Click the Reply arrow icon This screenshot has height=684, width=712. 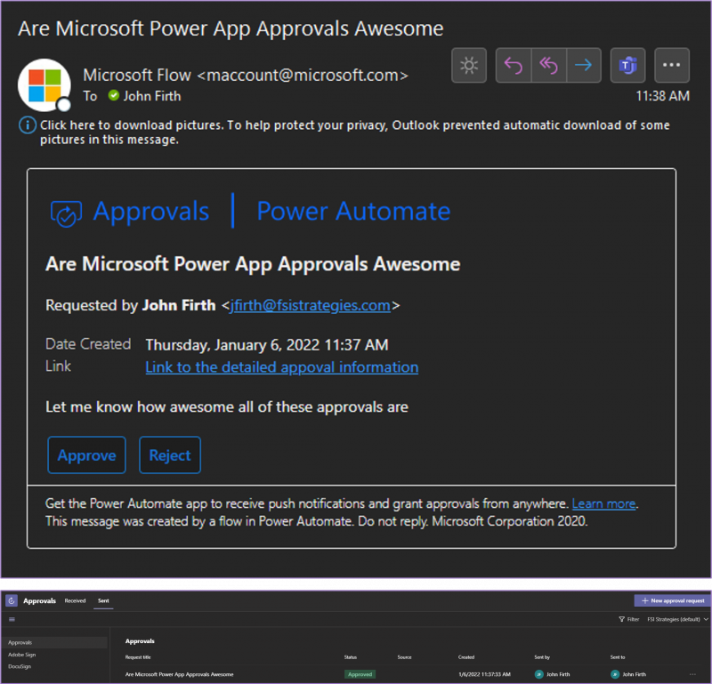click(x=514, y=65)
